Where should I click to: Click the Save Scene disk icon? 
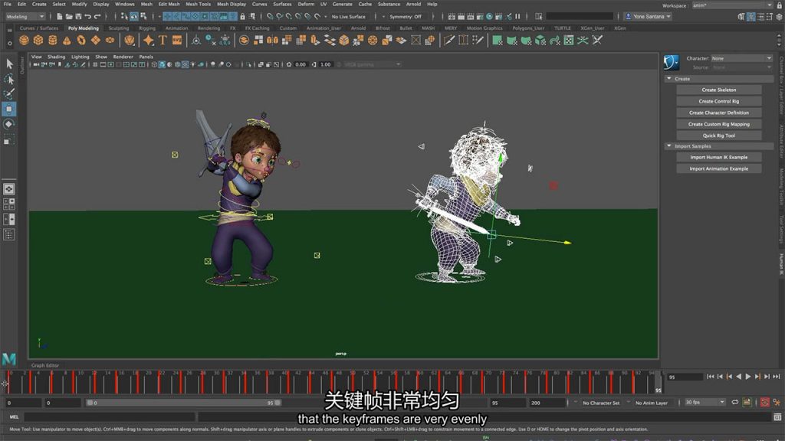point(78,17)
